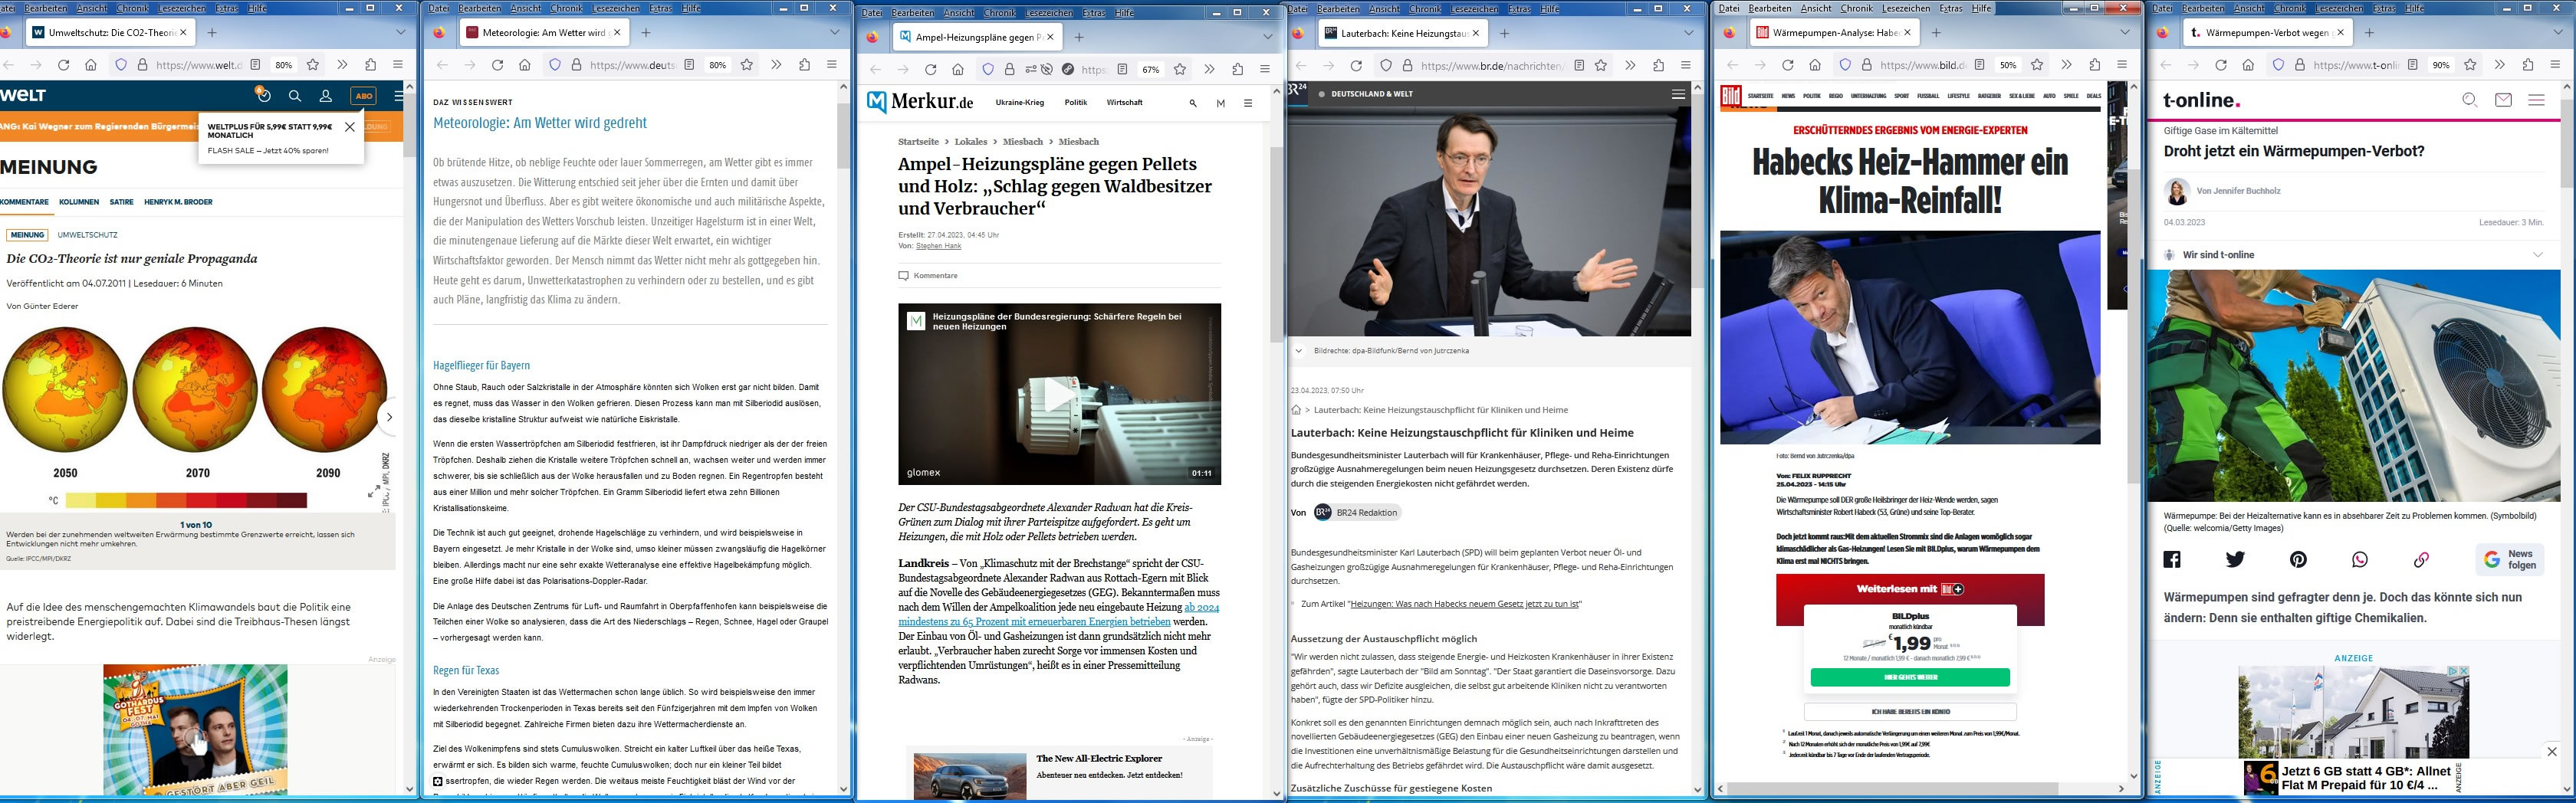Click the 67% zoom indicator in the Merkur window
2576x803 pixels.
(1151, 70)
